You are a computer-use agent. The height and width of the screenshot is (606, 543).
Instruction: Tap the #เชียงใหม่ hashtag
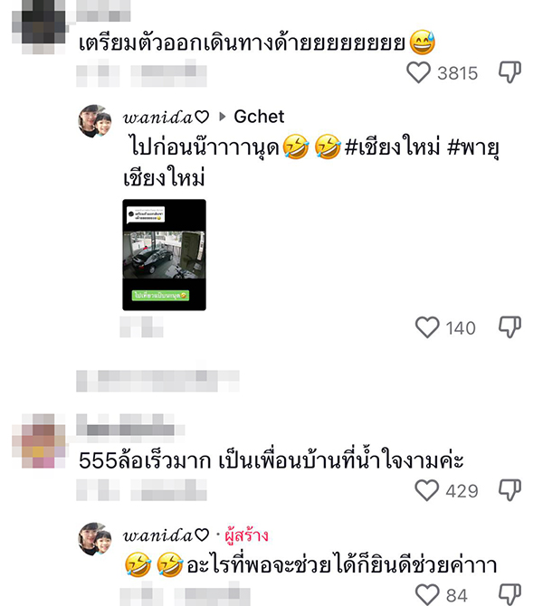pos(392,148)
